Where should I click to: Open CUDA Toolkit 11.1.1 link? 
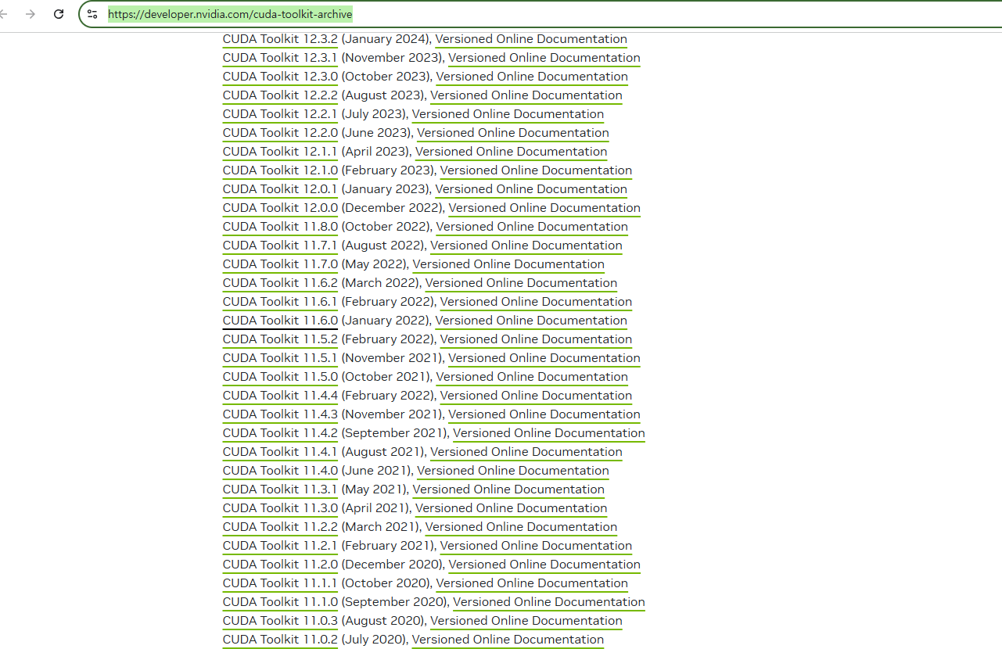280,583
